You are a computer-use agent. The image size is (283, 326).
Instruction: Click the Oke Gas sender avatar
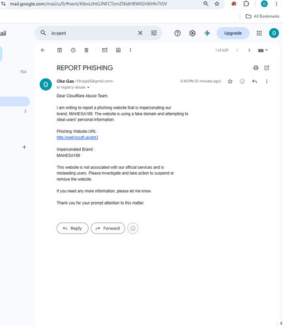coord(46,84)
